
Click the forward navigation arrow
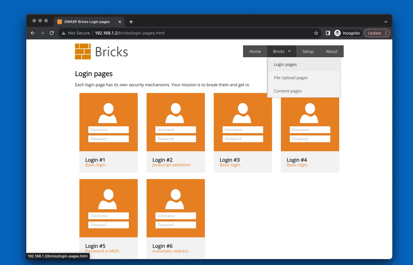(42, 33)
